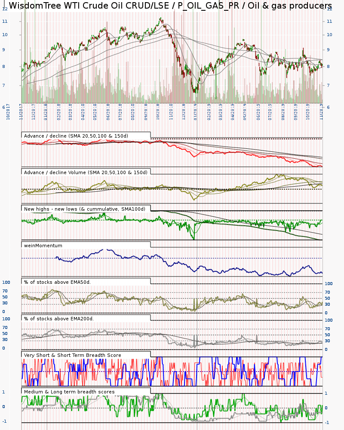344x430 pixels.
Task: Select the '% of stocks above EMA200d.' label
Action: [x=59, y=319]
